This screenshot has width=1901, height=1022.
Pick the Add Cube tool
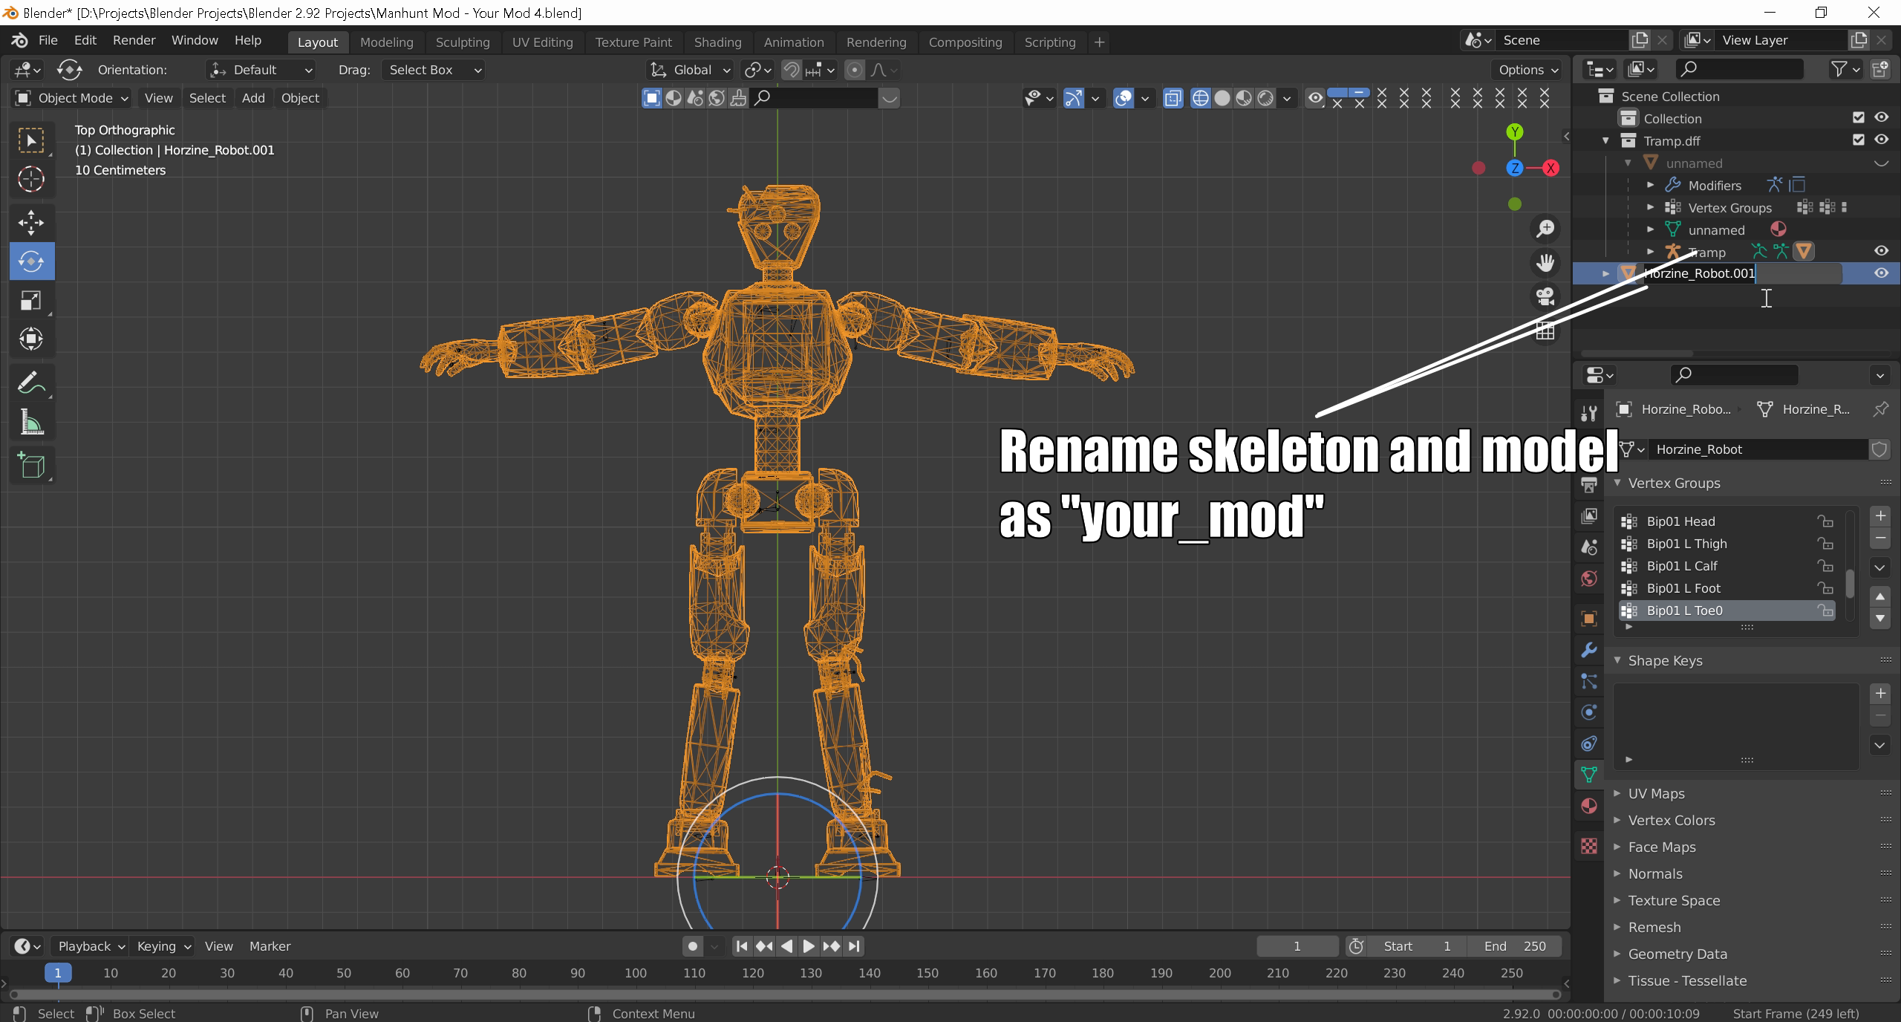[31, 466]
